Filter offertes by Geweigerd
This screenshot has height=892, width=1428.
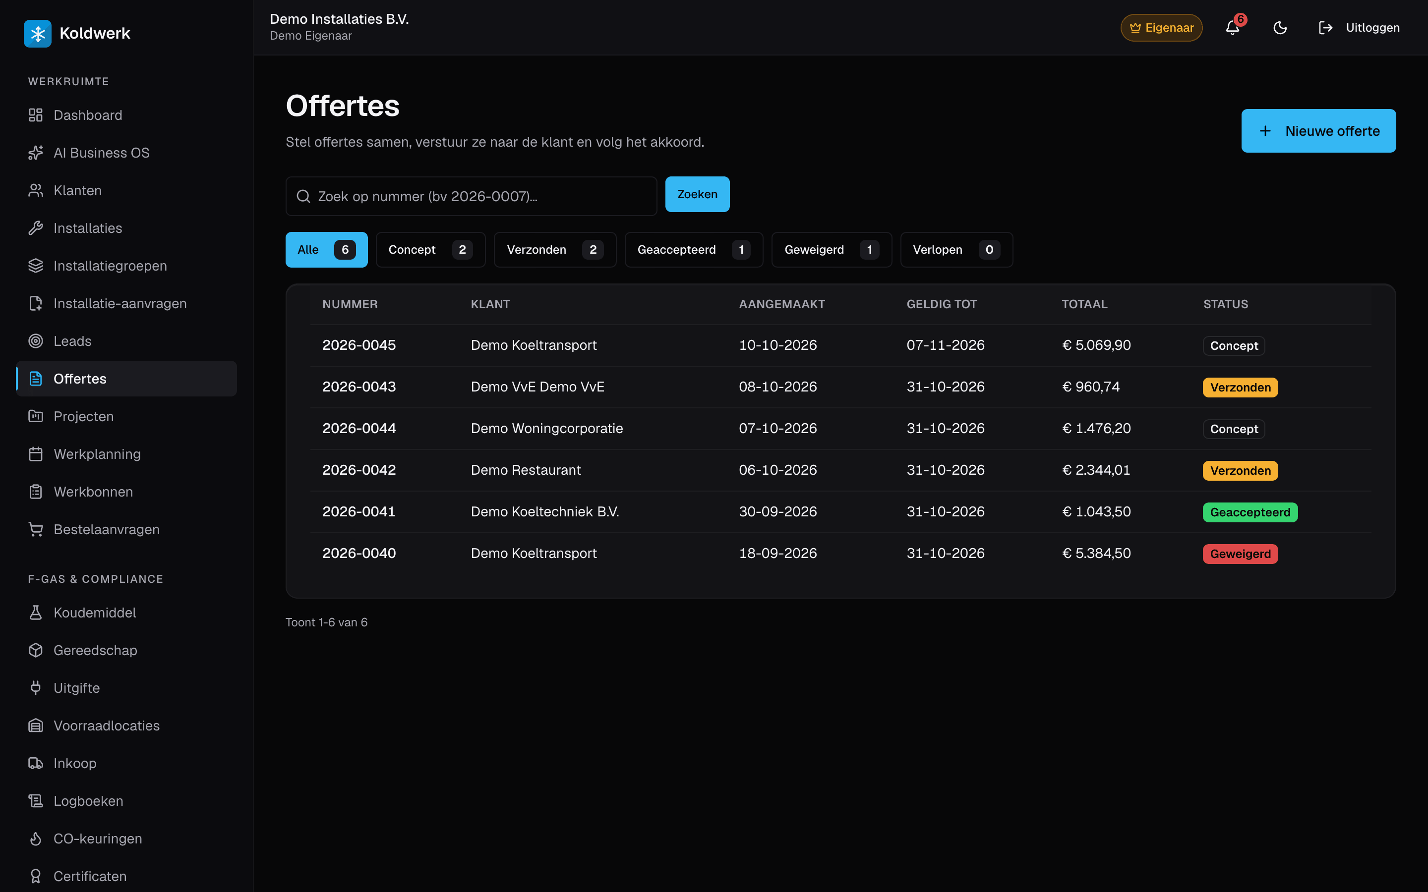pos(832,250)
